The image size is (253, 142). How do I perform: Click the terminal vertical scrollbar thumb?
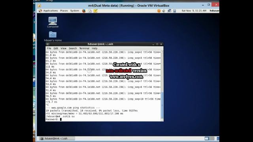click(162, 105)
